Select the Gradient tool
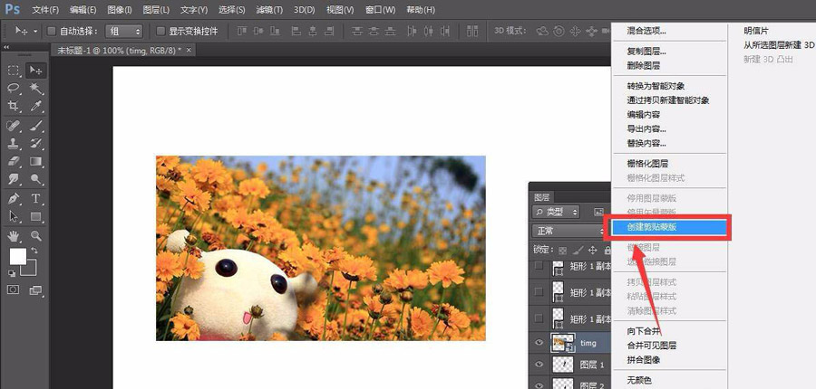This screenshot has height=389, width=816. (35, 161)
